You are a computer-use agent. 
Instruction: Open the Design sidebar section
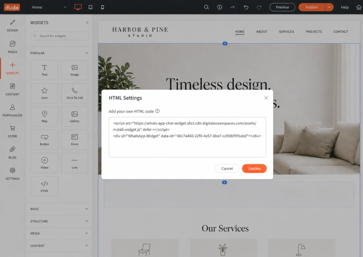click(x=13, y=26)
